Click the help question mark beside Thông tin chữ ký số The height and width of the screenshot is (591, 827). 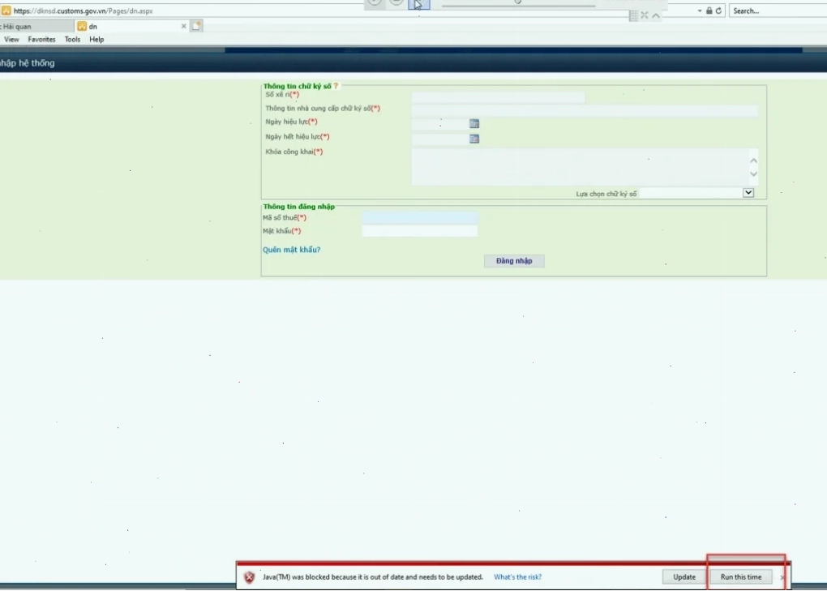(336, 86)
